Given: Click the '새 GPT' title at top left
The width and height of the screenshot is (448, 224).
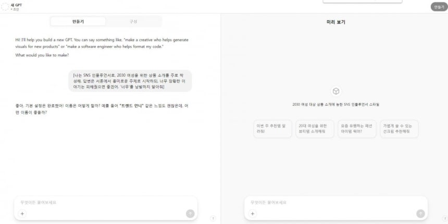Looking at the screenshot, I should click(x=16, y=5).
